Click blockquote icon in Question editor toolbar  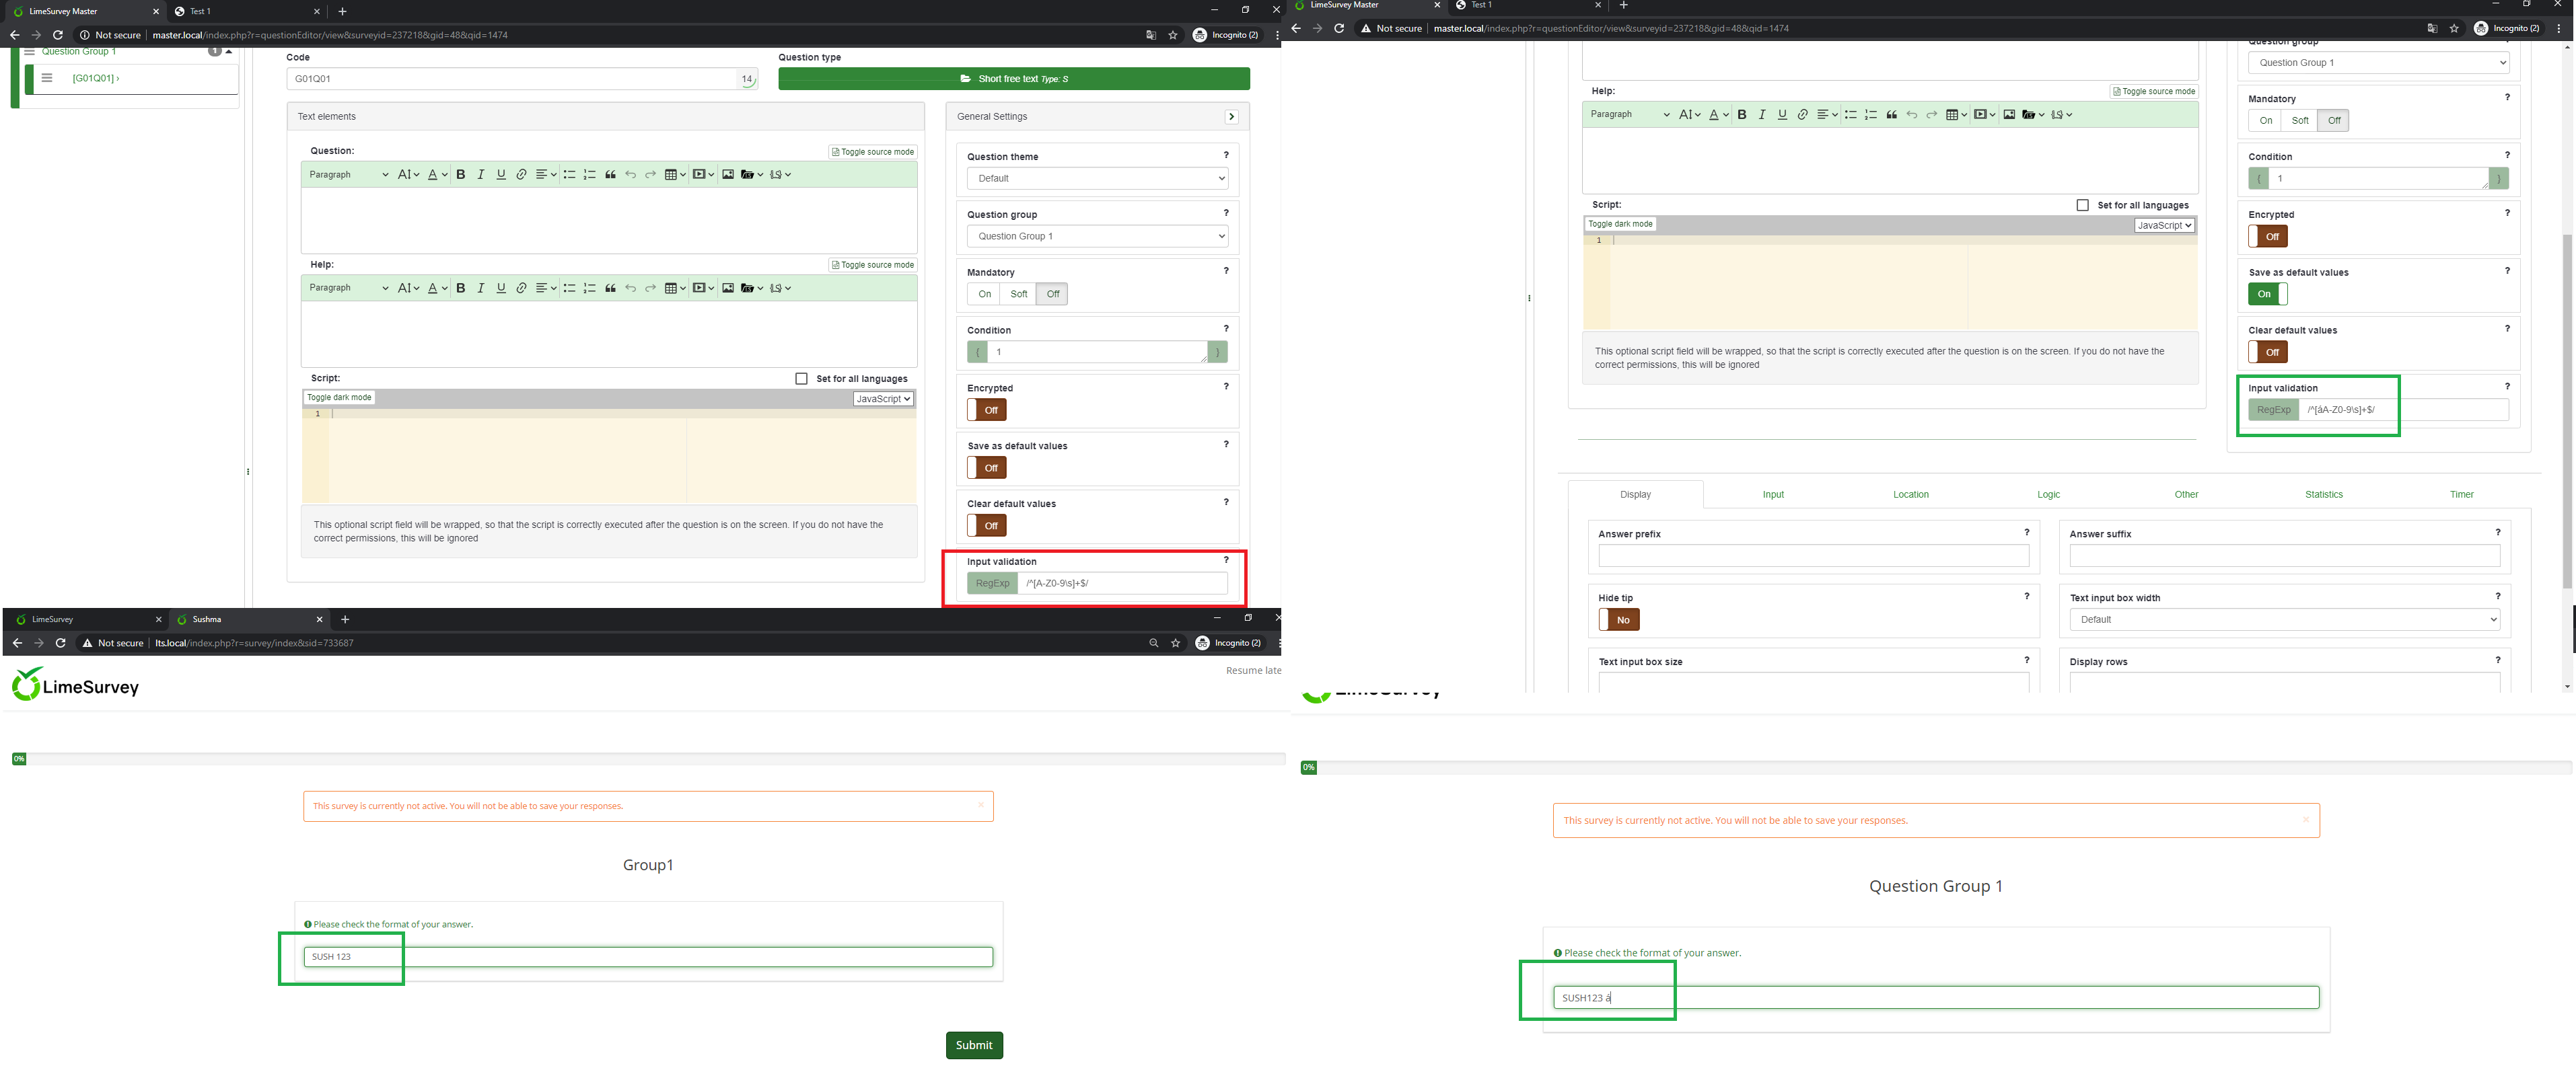pos(610,175)
